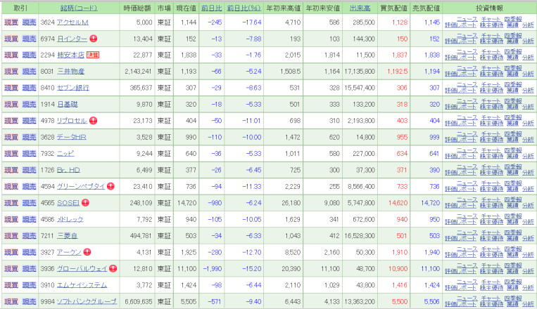Open 株主優待 link in SOSEI row
Viewport: 537px width, 309px height.
[x=492, y=206]
